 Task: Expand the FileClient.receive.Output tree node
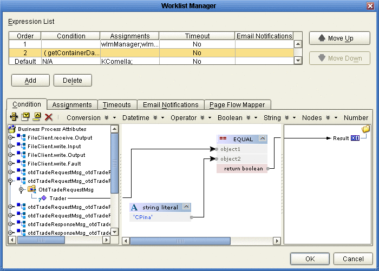click(x=10, y=138)
